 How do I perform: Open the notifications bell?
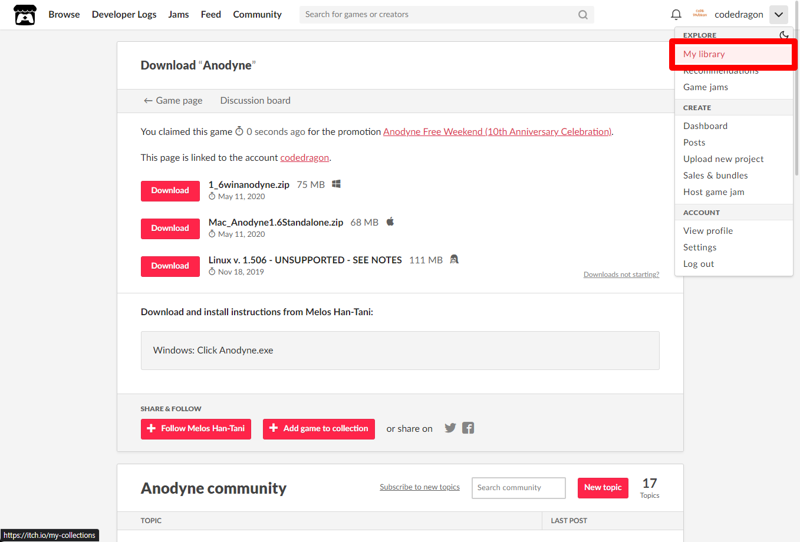(676, 14)
